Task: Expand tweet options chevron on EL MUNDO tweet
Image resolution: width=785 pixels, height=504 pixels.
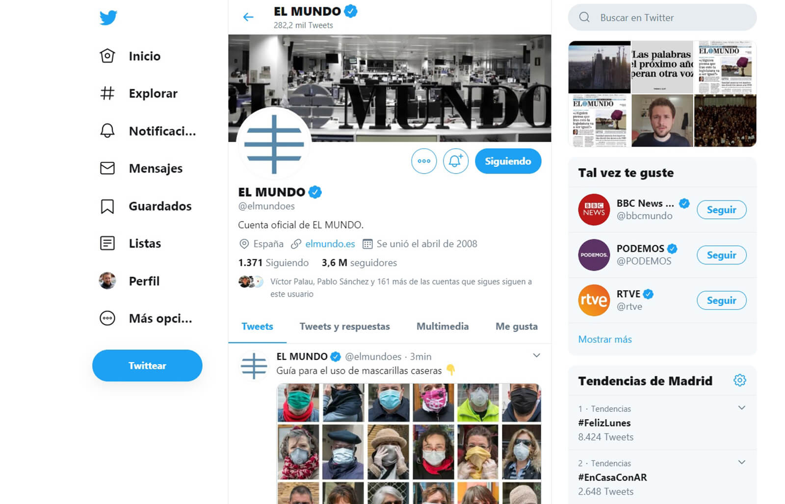Action: 536,355
